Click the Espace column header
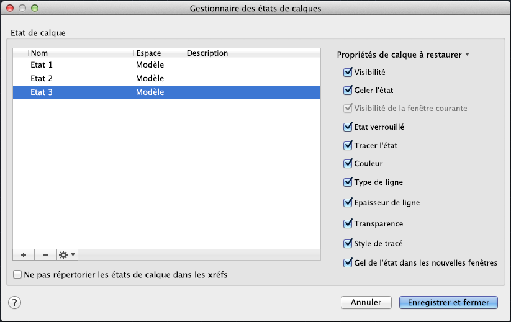511x322 pixels. point(158,53)
